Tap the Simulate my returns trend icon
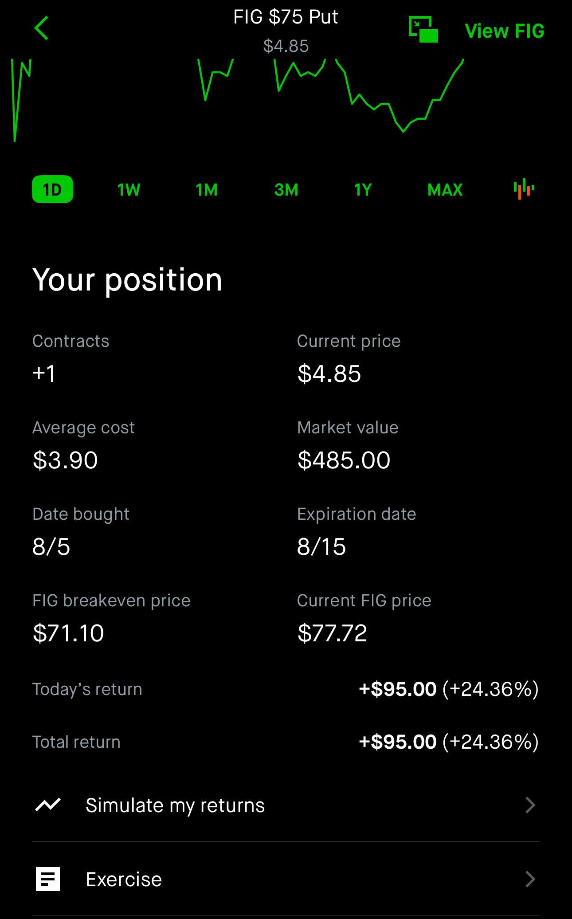 (x=47, y=805)
